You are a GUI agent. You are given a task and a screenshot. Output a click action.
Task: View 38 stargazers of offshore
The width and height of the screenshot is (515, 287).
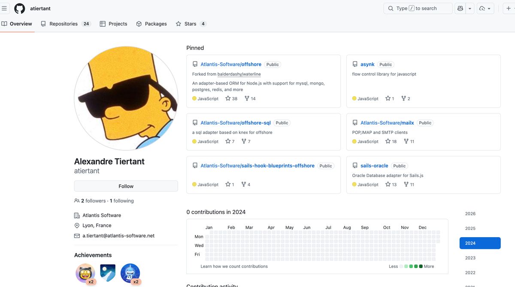(x=231, y=98)
